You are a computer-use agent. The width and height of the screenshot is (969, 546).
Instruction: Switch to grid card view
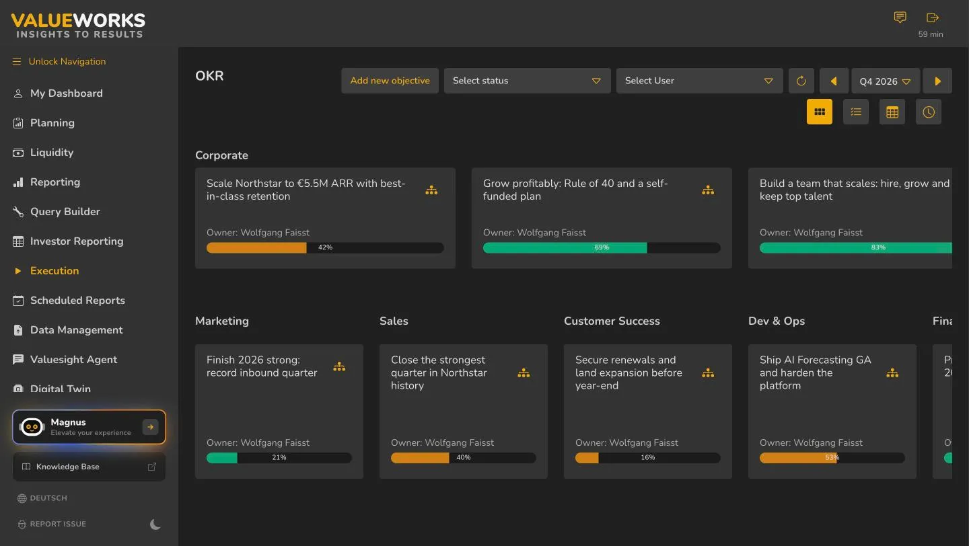(x=820, y=112)
